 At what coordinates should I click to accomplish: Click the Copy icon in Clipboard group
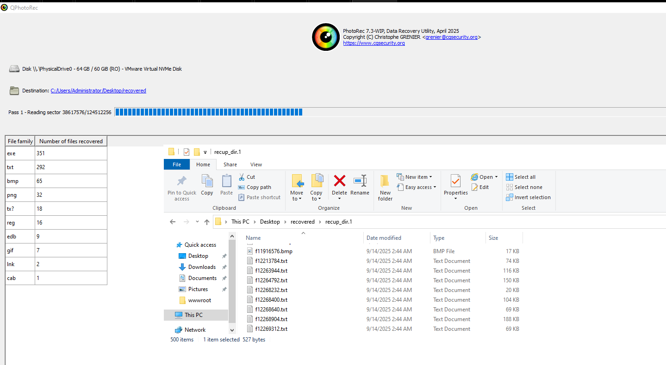click(207, 181)
